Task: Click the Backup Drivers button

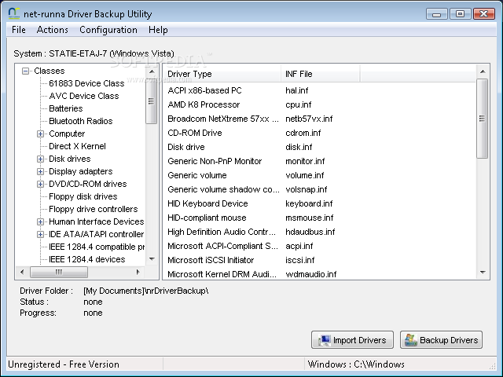Action: (x=441, y=340)
